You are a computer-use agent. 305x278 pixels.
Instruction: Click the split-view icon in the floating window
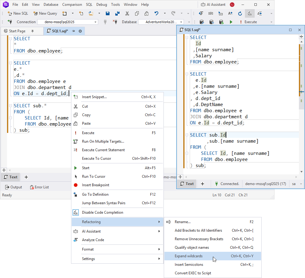[180, 177]
